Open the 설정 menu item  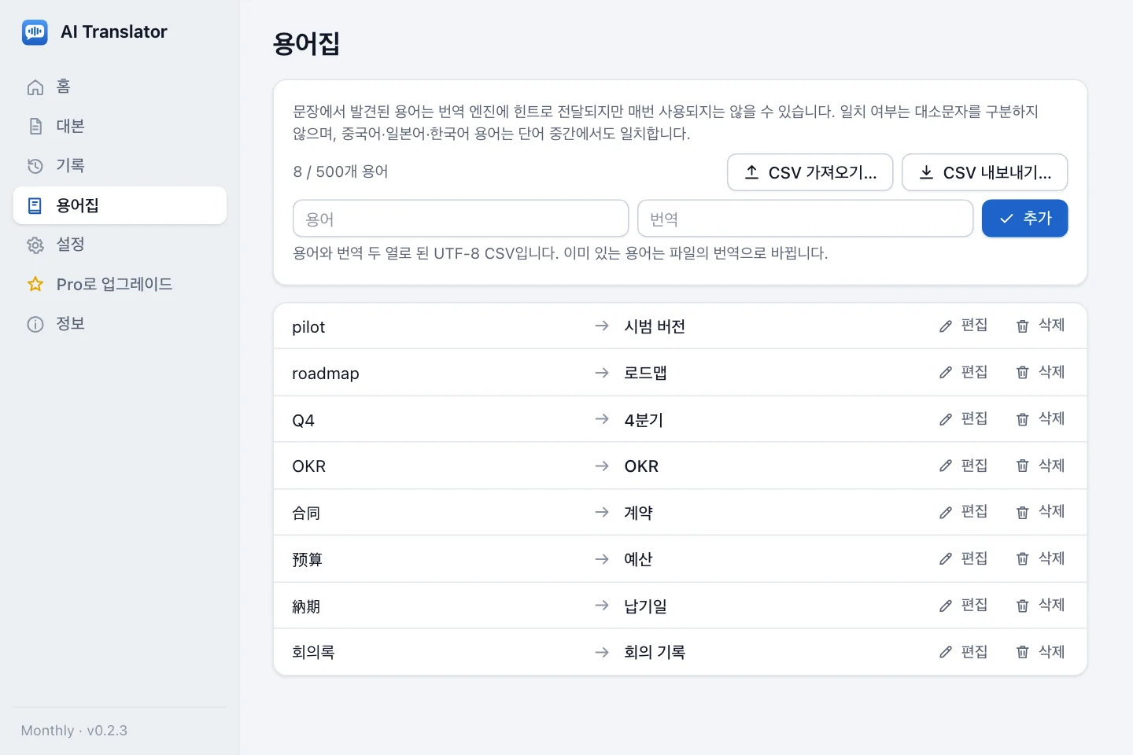coord(120,245)
